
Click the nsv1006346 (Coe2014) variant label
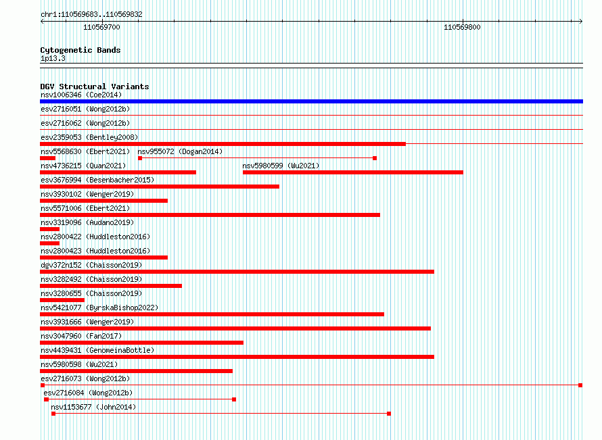tap(81, 95)
